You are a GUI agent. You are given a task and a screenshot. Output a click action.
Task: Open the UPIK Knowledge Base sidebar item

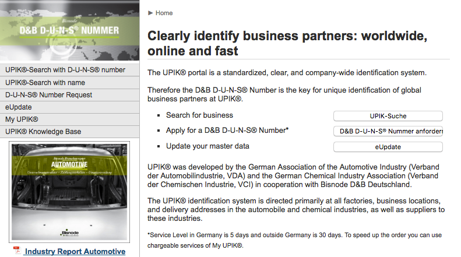tap(43, 132)
